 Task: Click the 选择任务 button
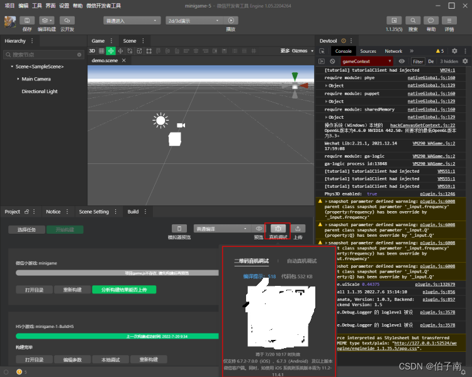(x=27, y=230)
